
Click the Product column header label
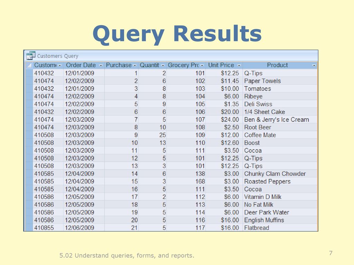pyautogui.click(x=277, y=65)
